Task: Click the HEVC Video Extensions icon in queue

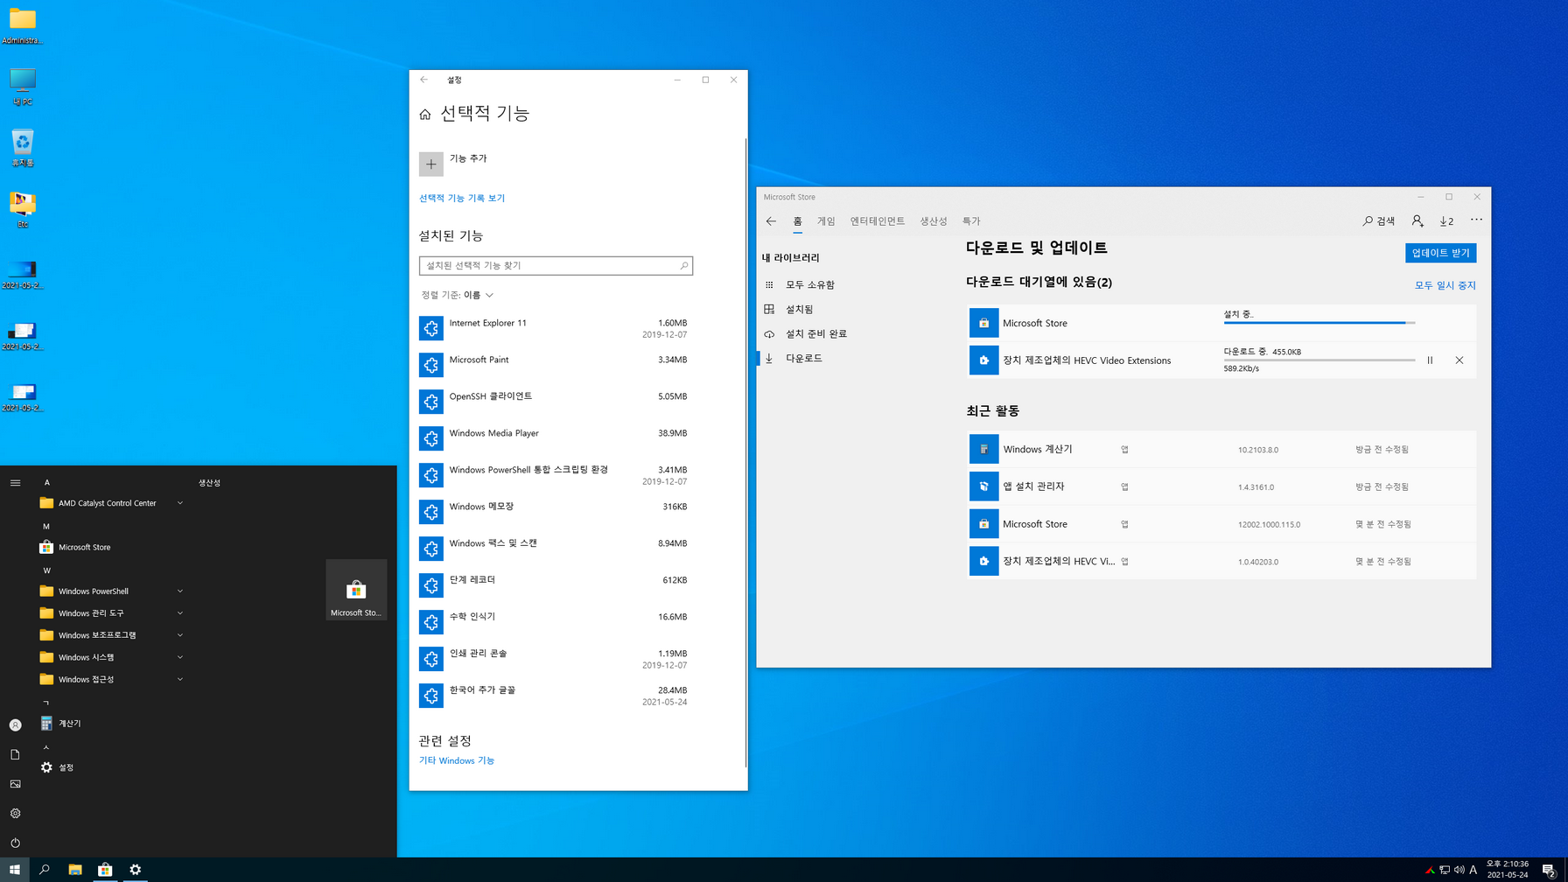Action: 983,360
